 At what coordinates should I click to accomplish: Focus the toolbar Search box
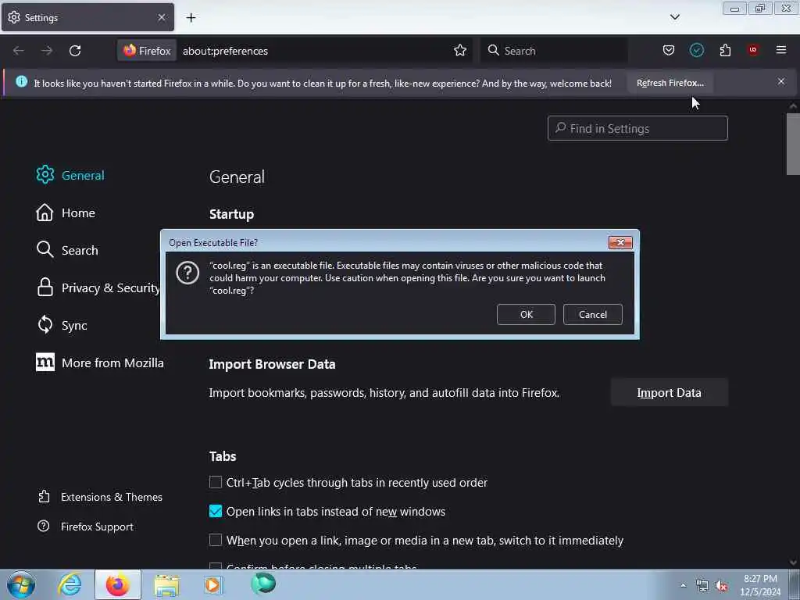tap(554, 51)
